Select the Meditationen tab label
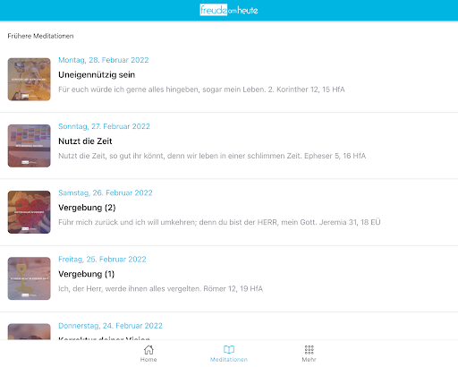 (229, 360)
